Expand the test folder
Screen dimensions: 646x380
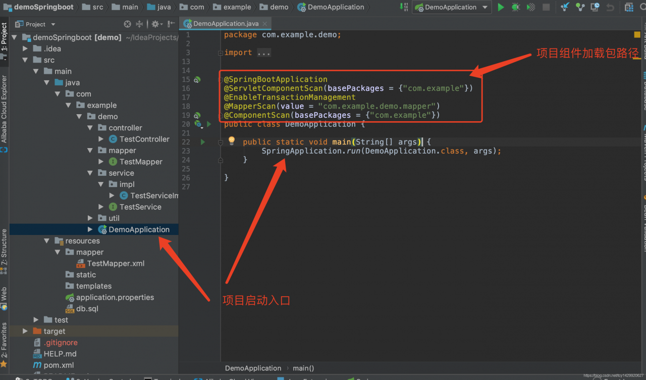click(35, 319)
